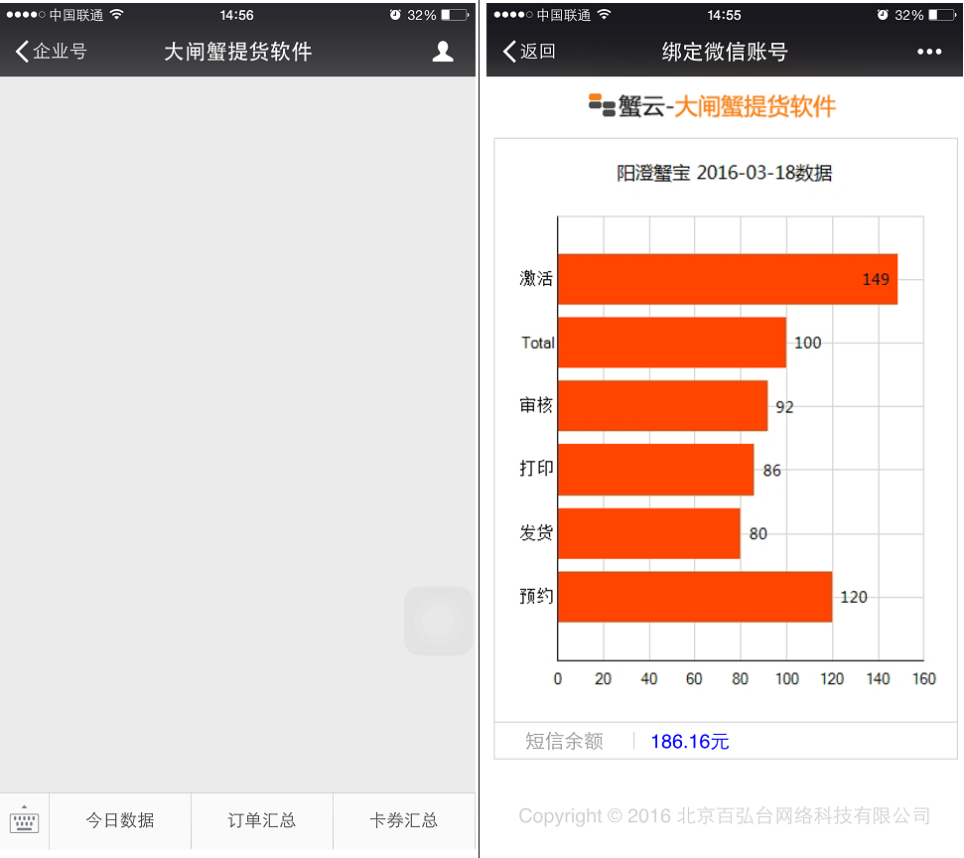Tap the chart title 阳澄蟹宝 2016-03-18数据
The image size is (964, 858).
[x=724, y=173]
